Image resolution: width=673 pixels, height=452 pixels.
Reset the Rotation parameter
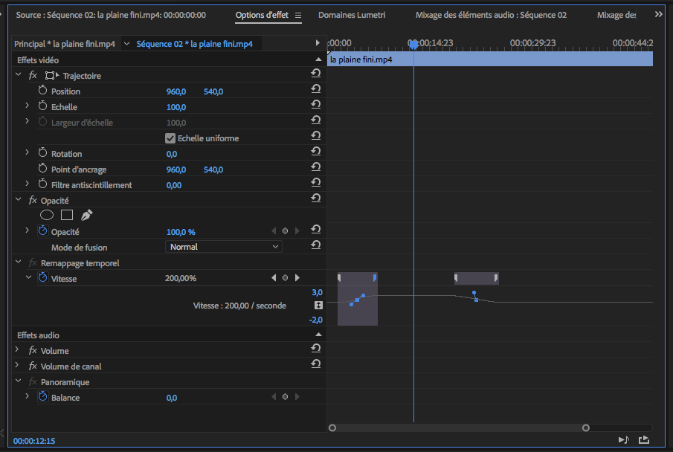tap(316, 151)
